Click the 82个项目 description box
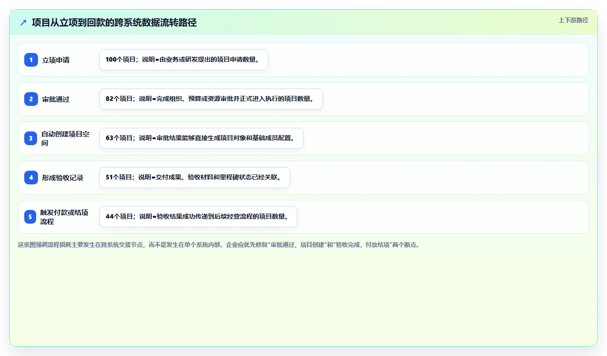Viewport: 607px width, 356px height. click(x=211, y=99)
